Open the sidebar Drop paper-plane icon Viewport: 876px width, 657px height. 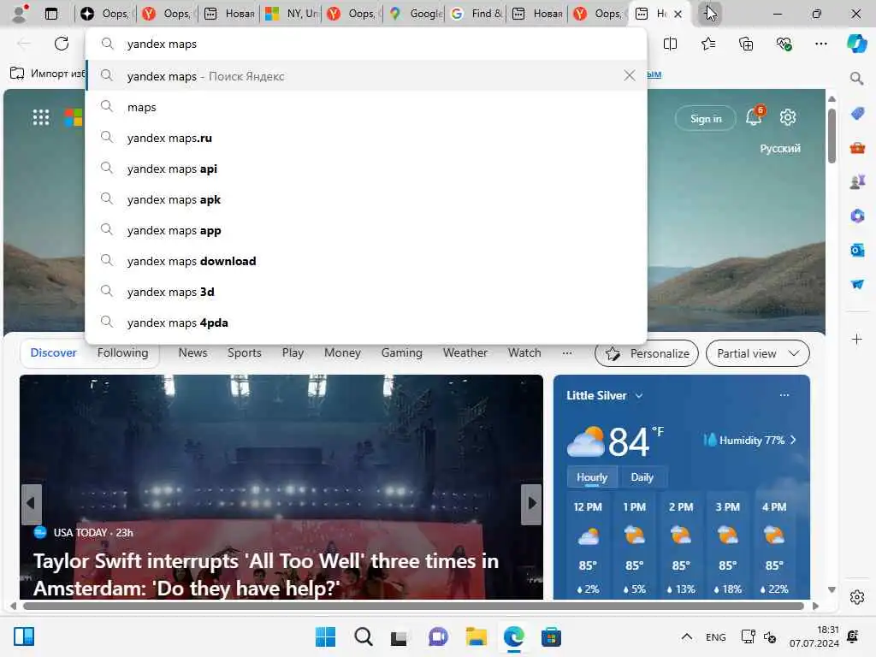click(x=857, y=284)
